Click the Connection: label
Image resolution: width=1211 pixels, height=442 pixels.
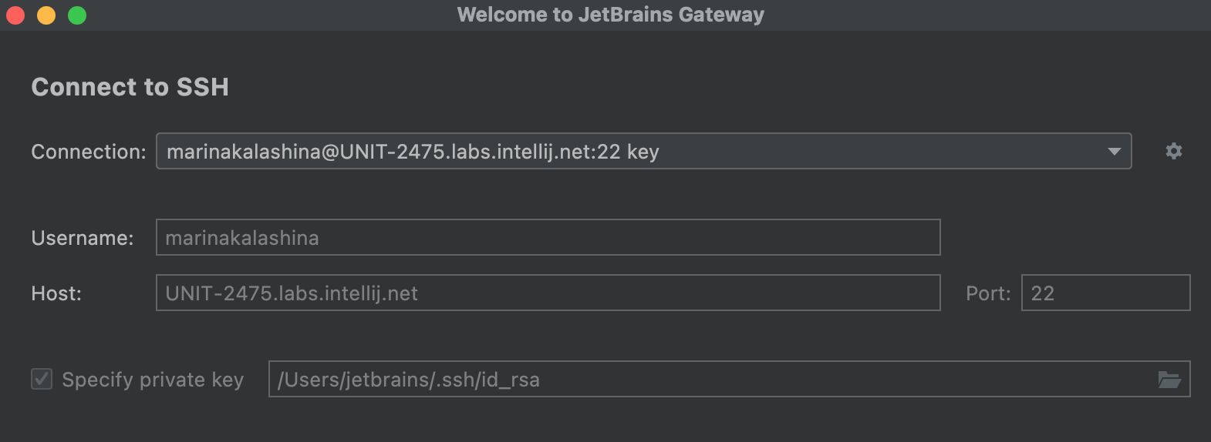point(88,152)
